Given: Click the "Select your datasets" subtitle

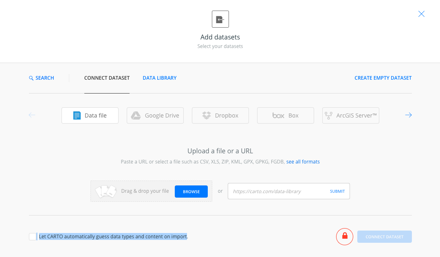Looking at the screenshot, I should [220, 46].
